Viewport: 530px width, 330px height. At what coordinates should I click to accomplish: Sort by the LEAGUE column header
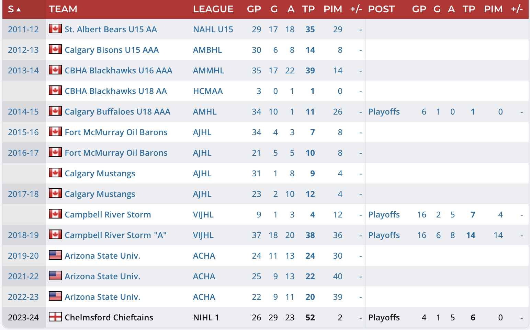pyautogui.click(x=213, y=9)
